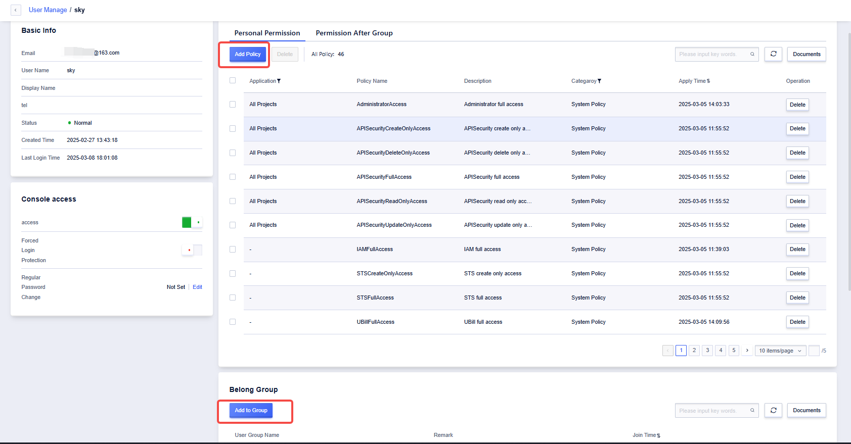Viewport: 851px width, 444px height.
Task: Check the APISecurityReadOnlyAccess row
Action: 233,201
